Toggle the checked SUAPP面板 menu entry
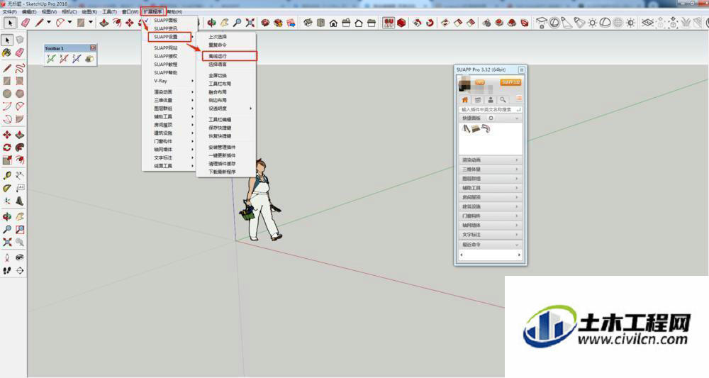Screen dimensions: 709x378 [165, 21]
